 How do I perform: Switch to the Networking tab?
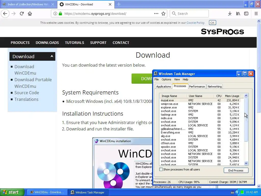click(215, 87)
